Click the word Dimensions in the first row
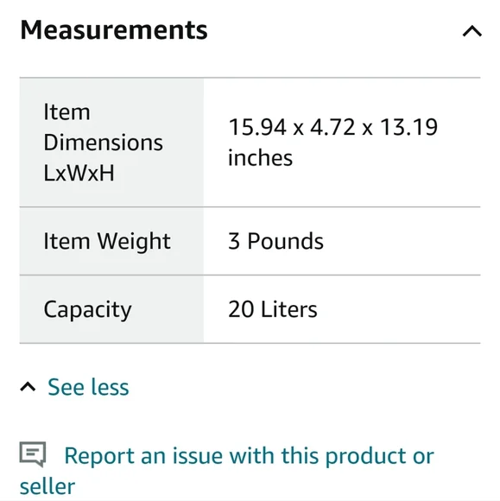 pyautogui.click(x=103, y=143)
